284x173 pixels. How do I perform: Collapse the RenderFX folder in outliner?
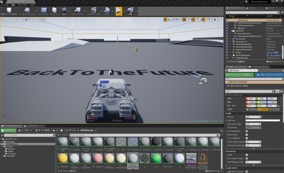[x=232, y=31]
